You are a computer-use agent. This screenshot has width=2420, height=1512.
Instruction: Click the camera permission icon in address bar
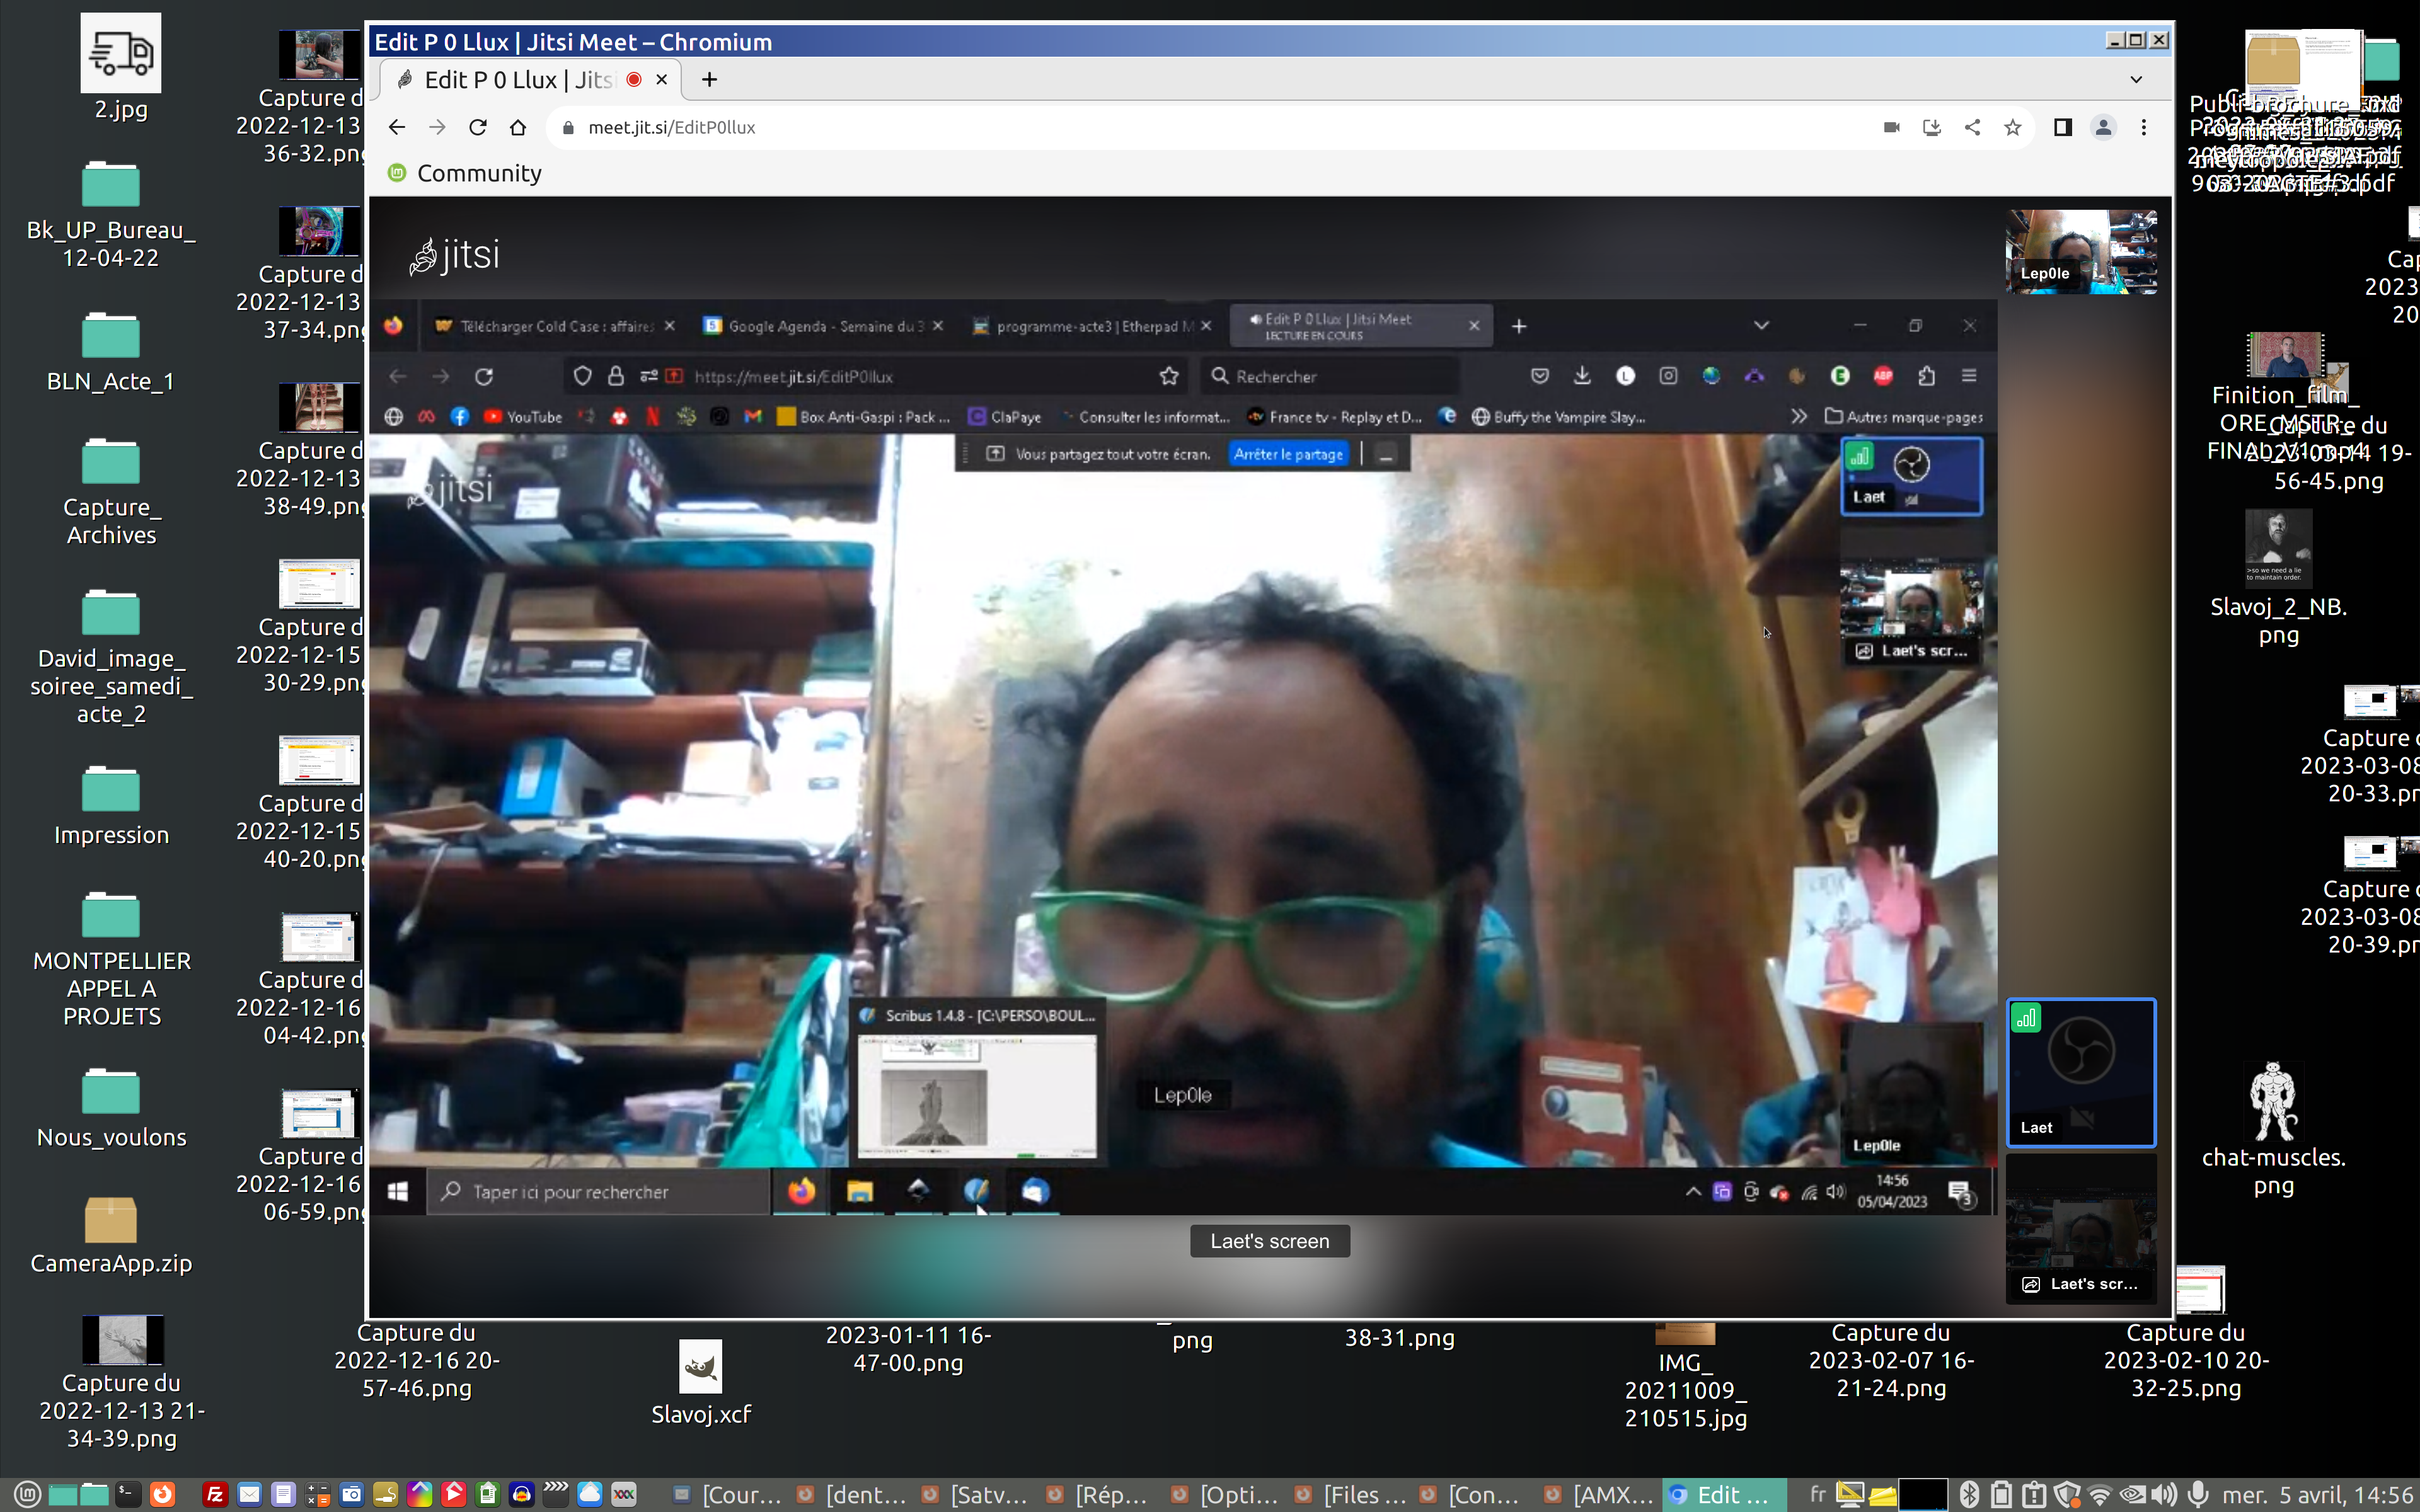(x=1891, y=127)
